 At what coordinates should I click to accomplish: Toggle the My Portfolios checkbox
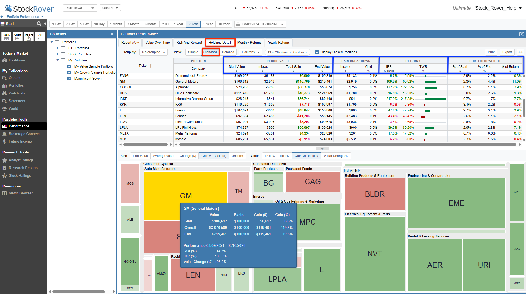[x=63, y=60]
